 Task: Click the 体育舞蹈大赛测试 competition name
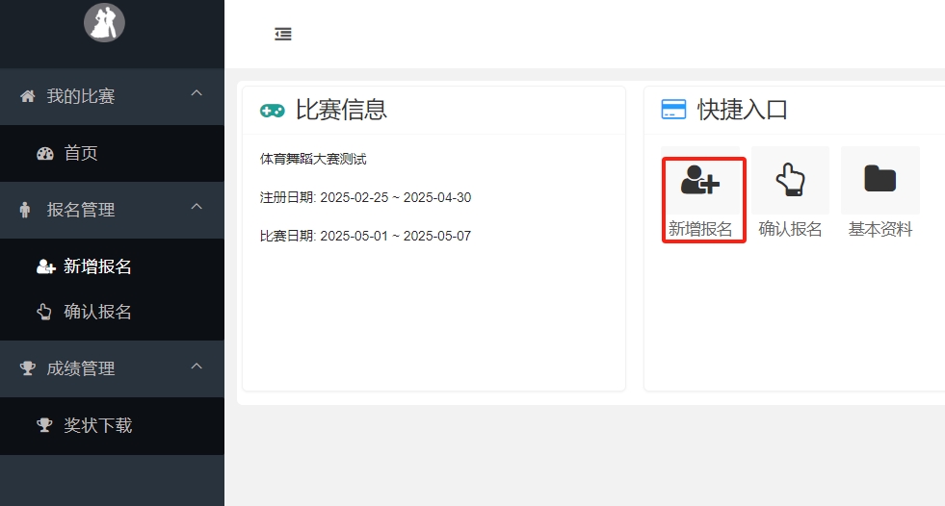pos(313,159)
